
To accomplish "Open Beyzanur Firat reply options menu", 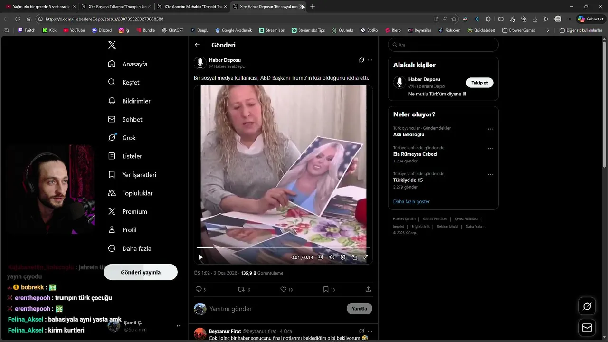I will (370, 331).
